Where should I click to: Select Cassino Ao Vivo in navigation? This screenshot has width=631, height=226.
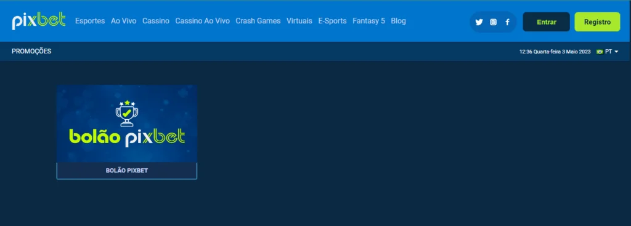pyautogui.click(x=202, y=21)
